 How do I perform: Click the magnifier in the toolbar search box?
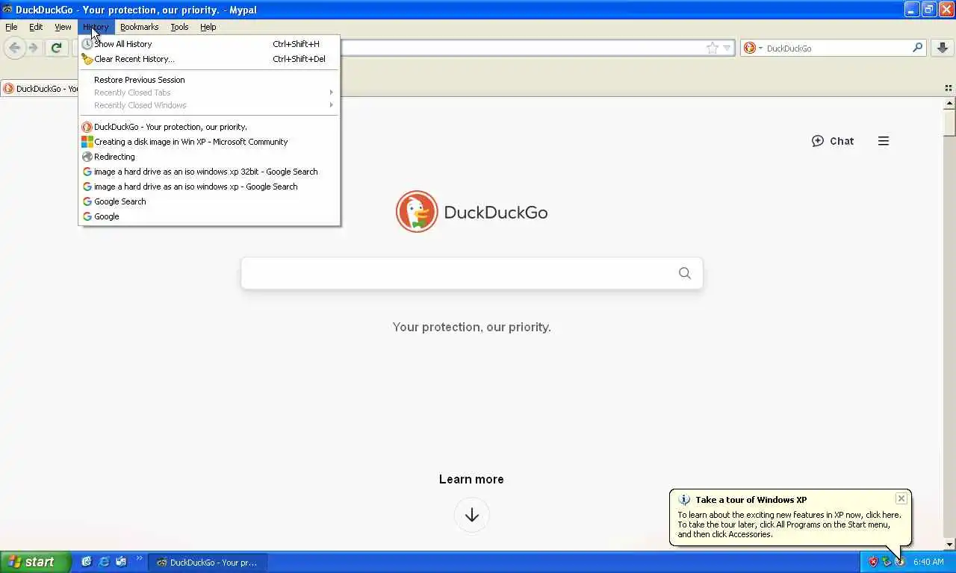pyautogui.click(x=918, y=48)
